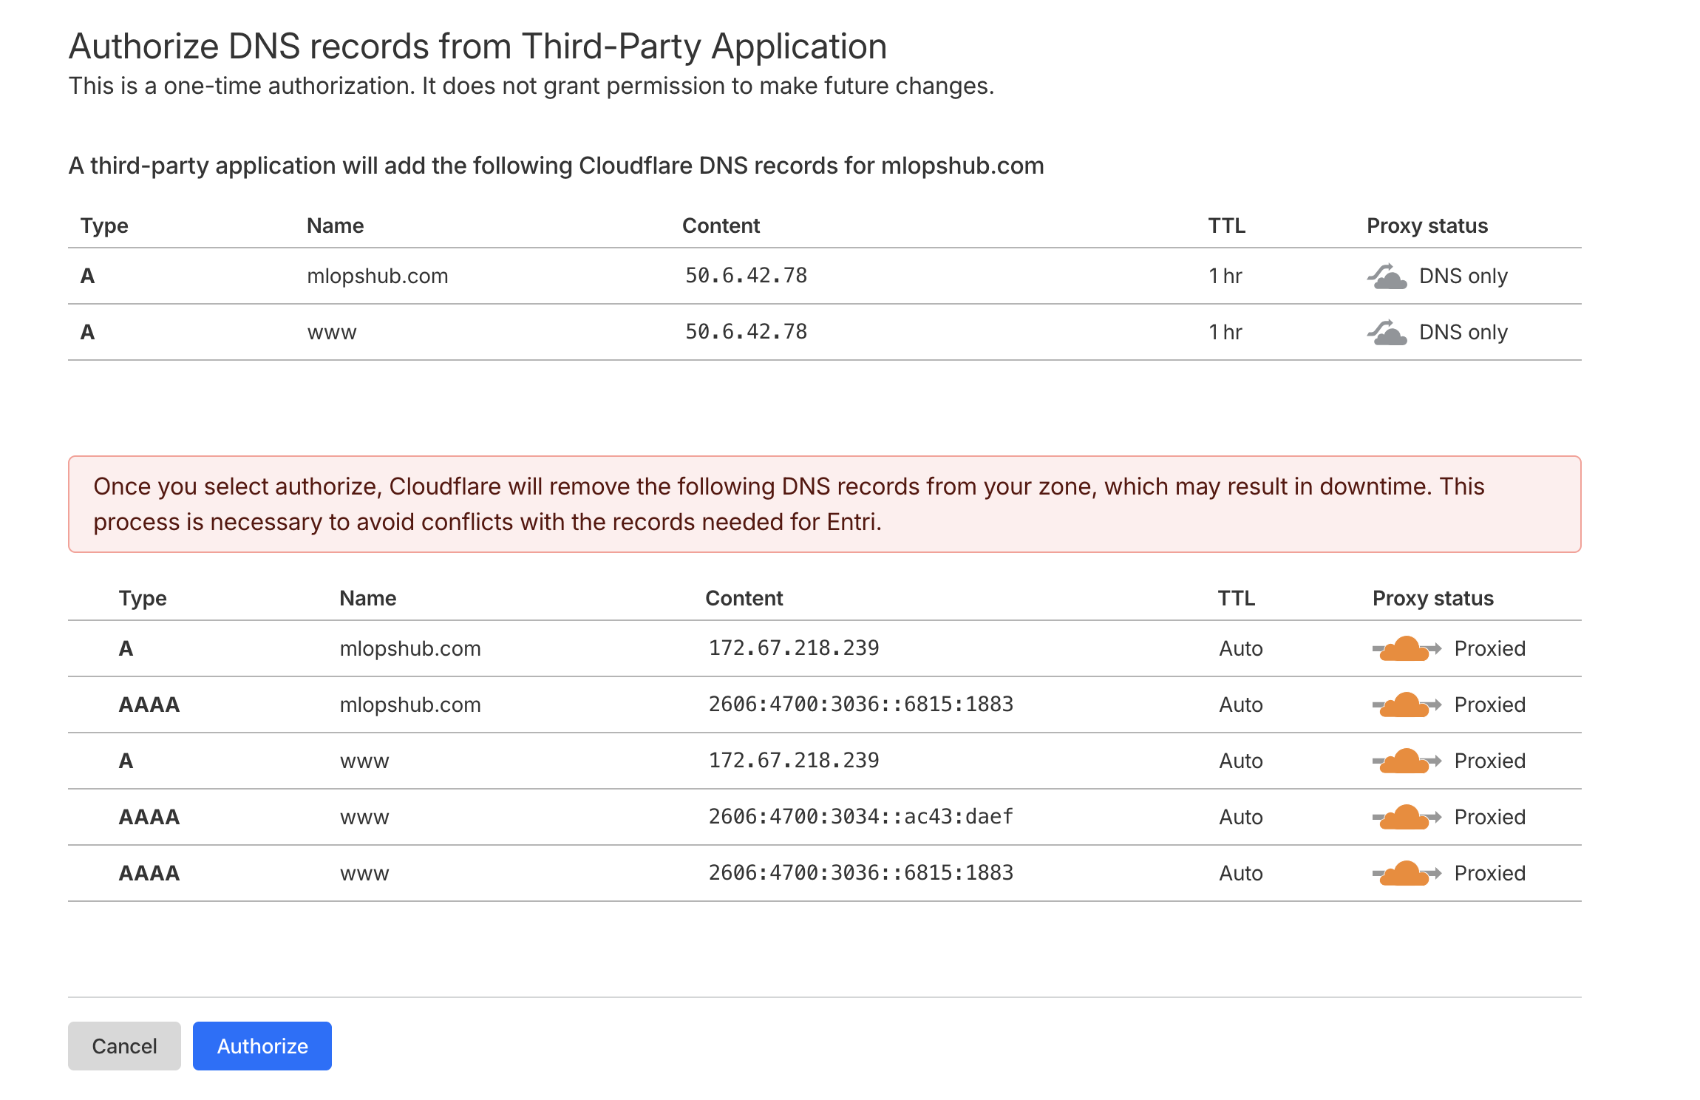Viewport: 1700px width, 1100px height.
Task: Click 'Proxied' label in the AAAA mlopshub.com row
Action: (1489, 705)
